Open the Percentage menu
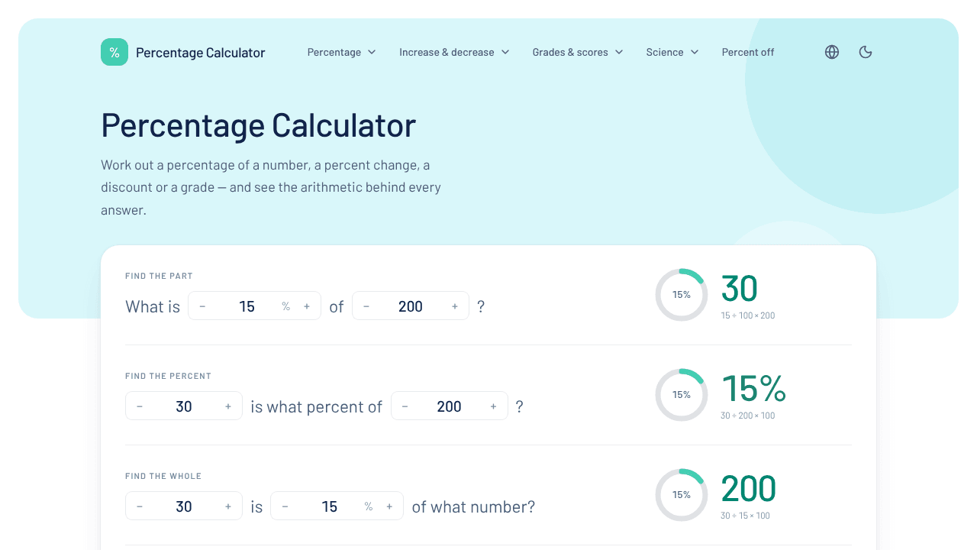Screen dimensions: 977x550 [342, 52]
